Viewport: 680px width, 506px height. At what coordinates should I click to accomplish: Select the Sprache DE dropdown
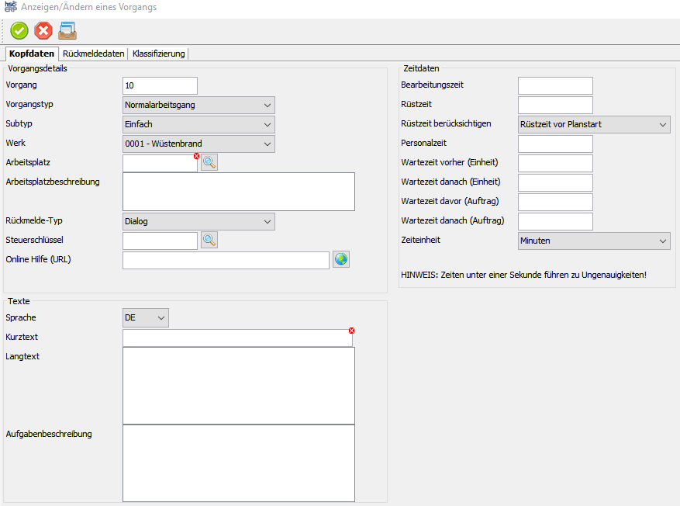(x=146, y=317)
